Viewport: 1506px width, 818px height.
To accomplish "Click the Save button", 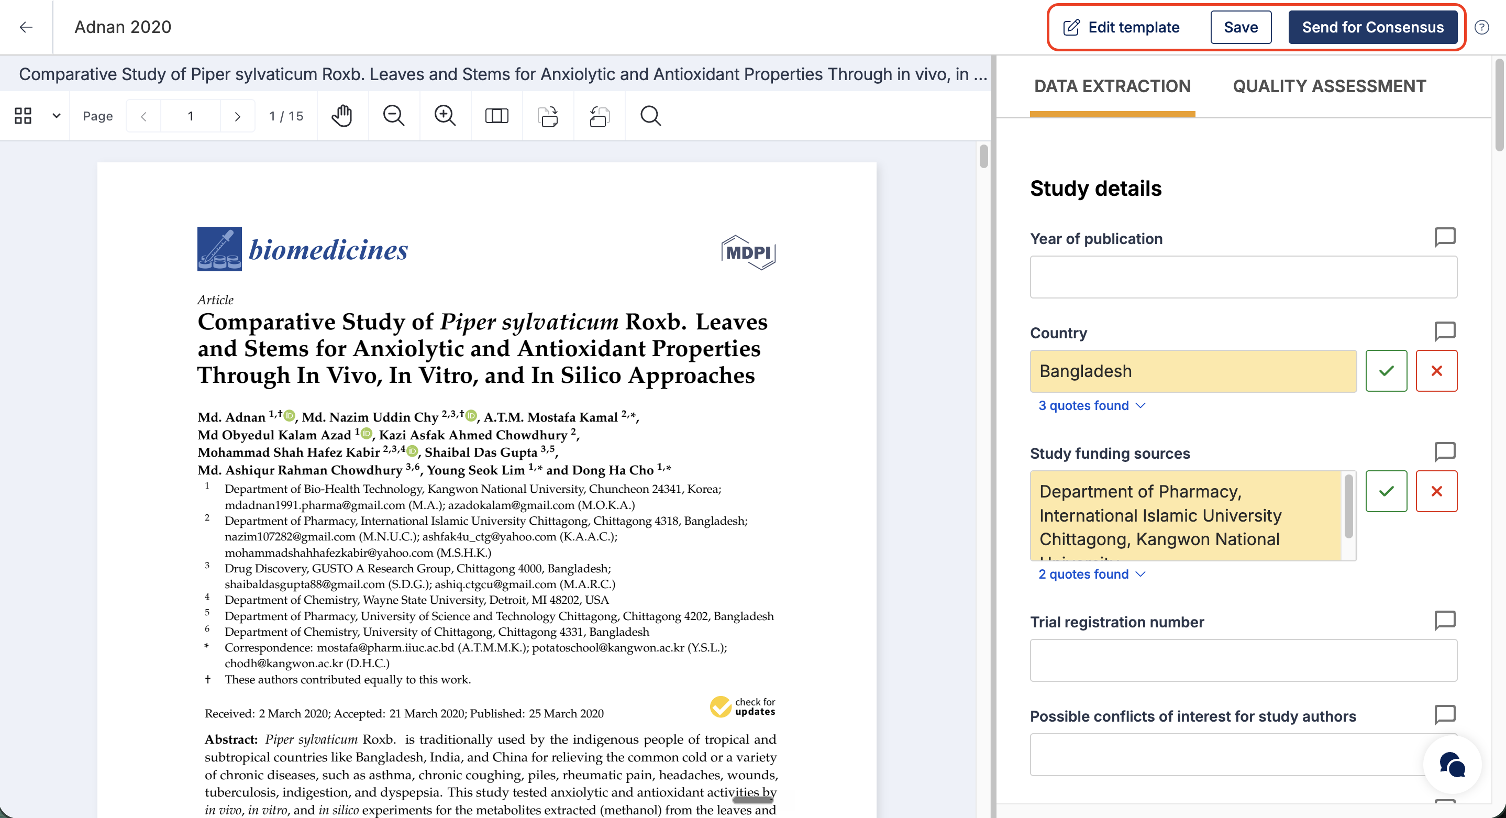I will point(1241,27).
